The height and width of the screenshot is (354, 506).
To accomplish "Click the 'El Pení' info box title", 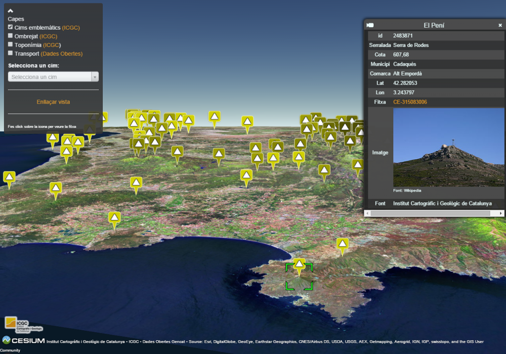I will coord(434,25).
